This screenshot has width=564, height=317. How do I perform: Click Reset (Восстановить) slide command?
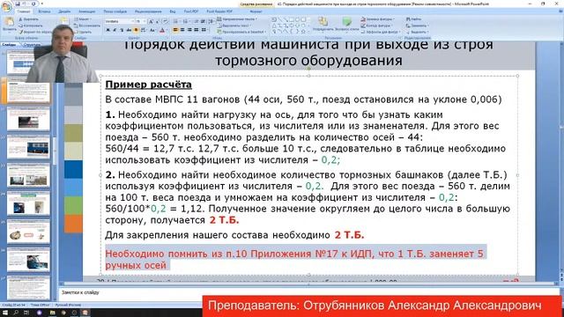tap(87, 26)
